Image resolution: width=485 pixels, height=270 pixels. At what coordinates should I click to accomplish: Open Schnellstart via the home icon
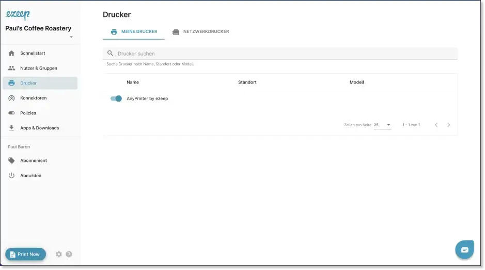point(11,53)
